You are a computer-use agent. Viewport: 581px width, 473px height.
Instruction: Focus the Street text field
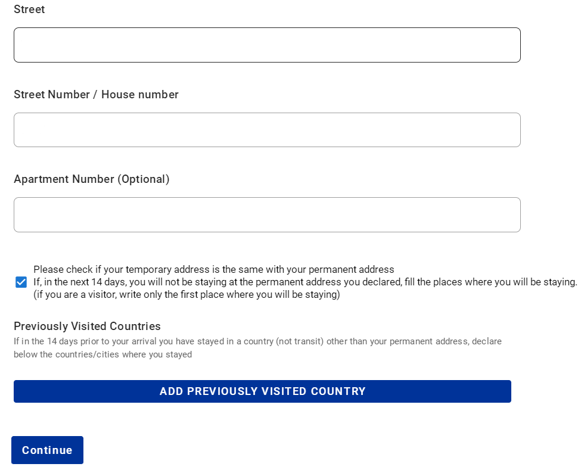pos(267,45)
